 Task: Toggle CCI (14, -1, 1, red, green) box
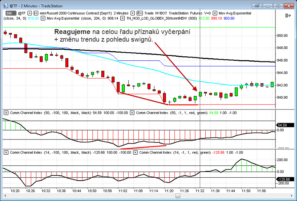pyautogui.click(x=135, y=152)
